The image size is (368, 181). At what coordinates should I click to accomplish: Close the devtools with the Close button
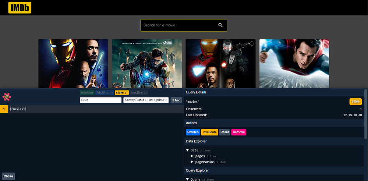click(8, 176)
